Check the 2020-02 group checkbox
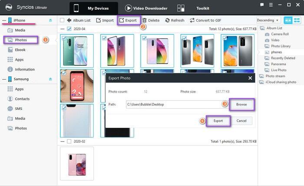304x186 pixels. (69, 141)
